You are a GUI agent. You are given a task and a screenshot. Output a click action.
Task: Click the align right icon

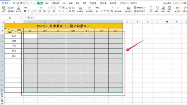[x=67, y=11]
